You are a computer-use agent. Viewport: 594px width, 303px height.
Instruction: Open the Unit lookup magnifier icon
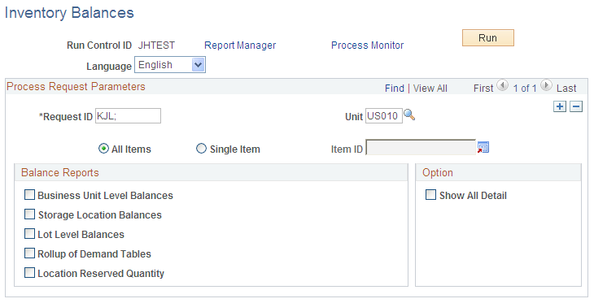pyautogui.click(x=409, y=115)
